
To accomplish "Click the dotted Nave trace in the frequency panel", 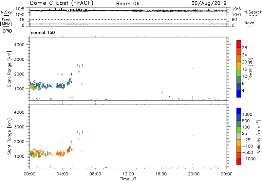I will 128,19.
